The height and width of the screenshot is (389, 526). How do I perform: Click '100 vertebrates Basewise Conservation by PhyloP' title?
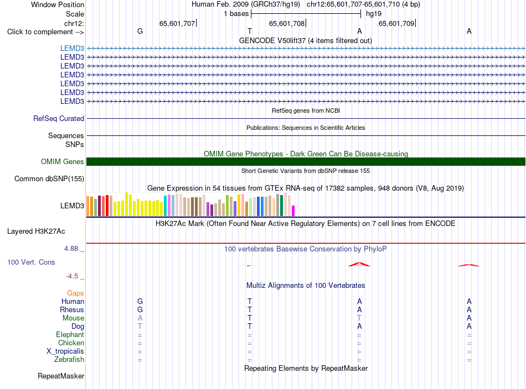coord(306,249)
